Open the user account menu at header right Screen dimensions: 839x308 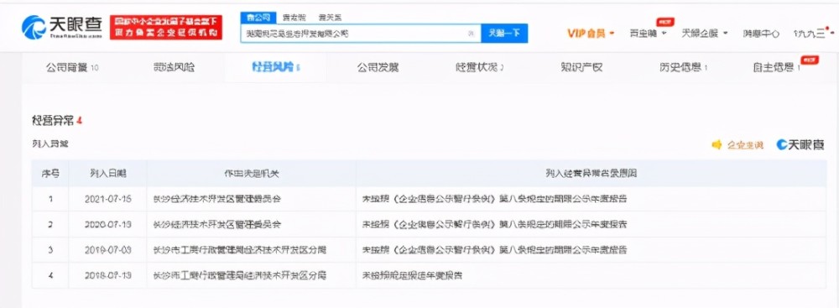[813, 34]
